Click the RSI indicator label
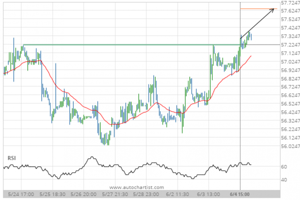Screen dimensions: 300x200 coord(12,158)
